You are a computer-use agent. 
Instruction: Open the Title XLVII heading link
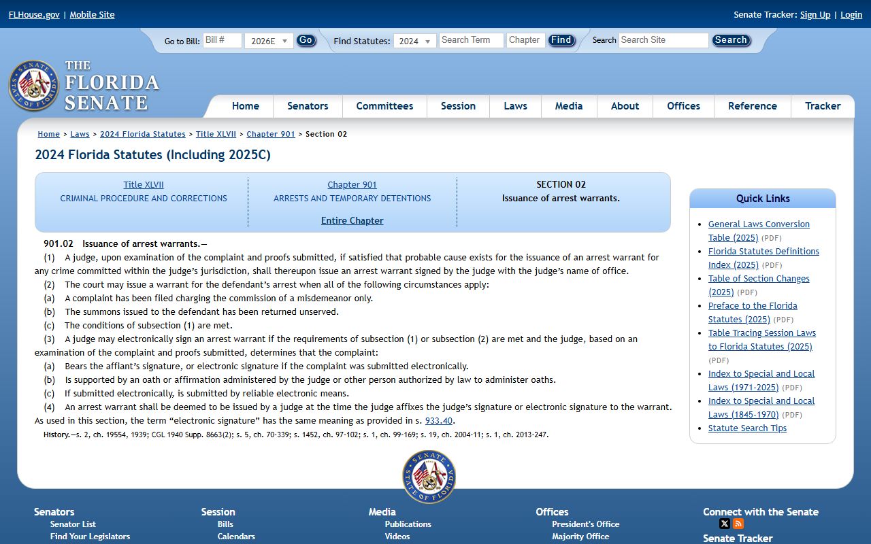click(x=144, y=184)
